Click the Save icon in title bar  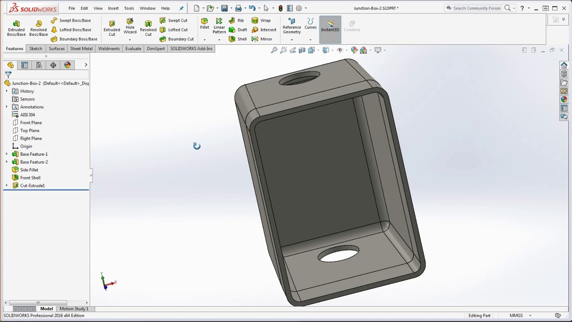point(224,8)
